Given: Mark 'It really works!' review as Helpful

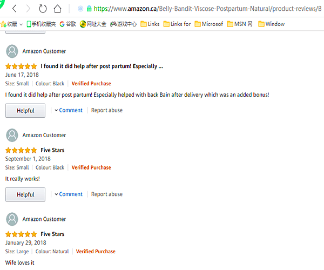Looking at the screenshot, I should [25, 195].
